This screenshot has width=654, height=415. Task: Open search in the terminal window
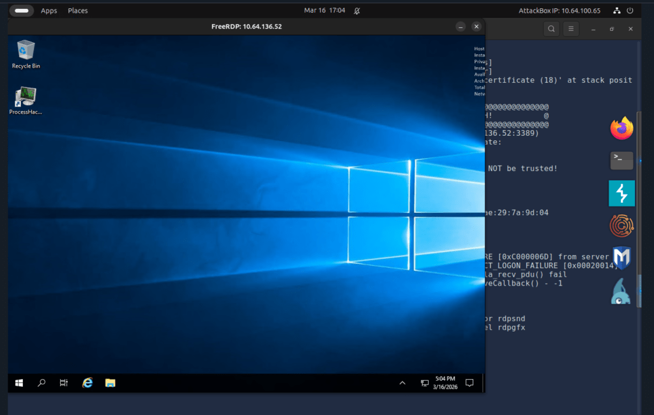coord(551,29)
